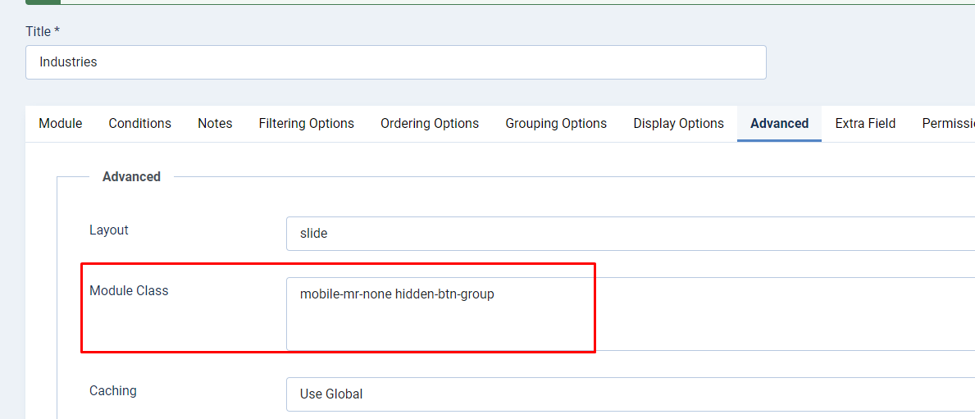This screenshot has height=419, width=975.
Task: Click the green button edge at top left
Action: tap(43, 2)
